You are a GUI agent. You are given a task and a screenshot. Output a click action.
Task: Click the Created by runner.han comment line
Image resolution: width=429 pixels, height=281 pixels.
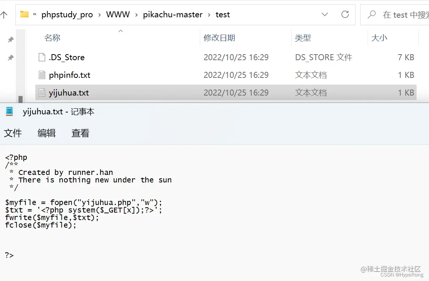[61, 172]
